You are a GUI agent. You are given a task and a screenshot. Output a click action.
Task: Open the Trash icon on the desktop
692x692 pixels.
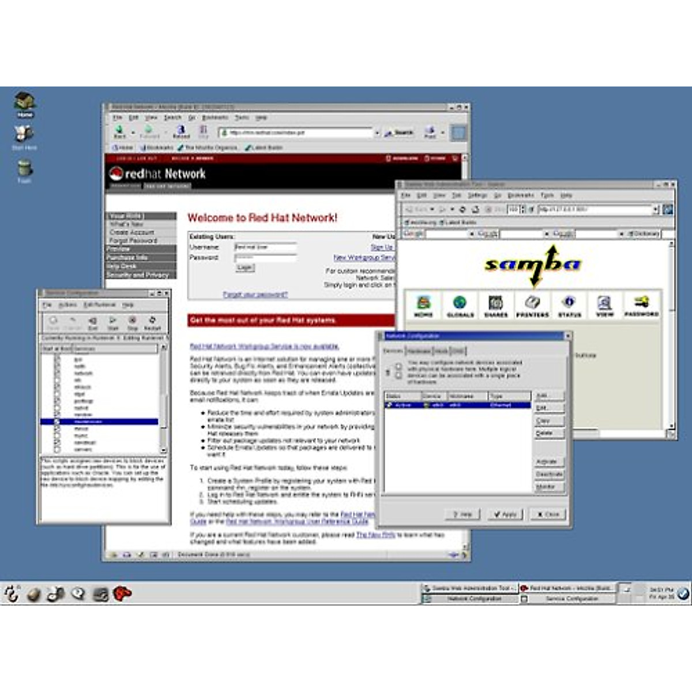(24, 170)
